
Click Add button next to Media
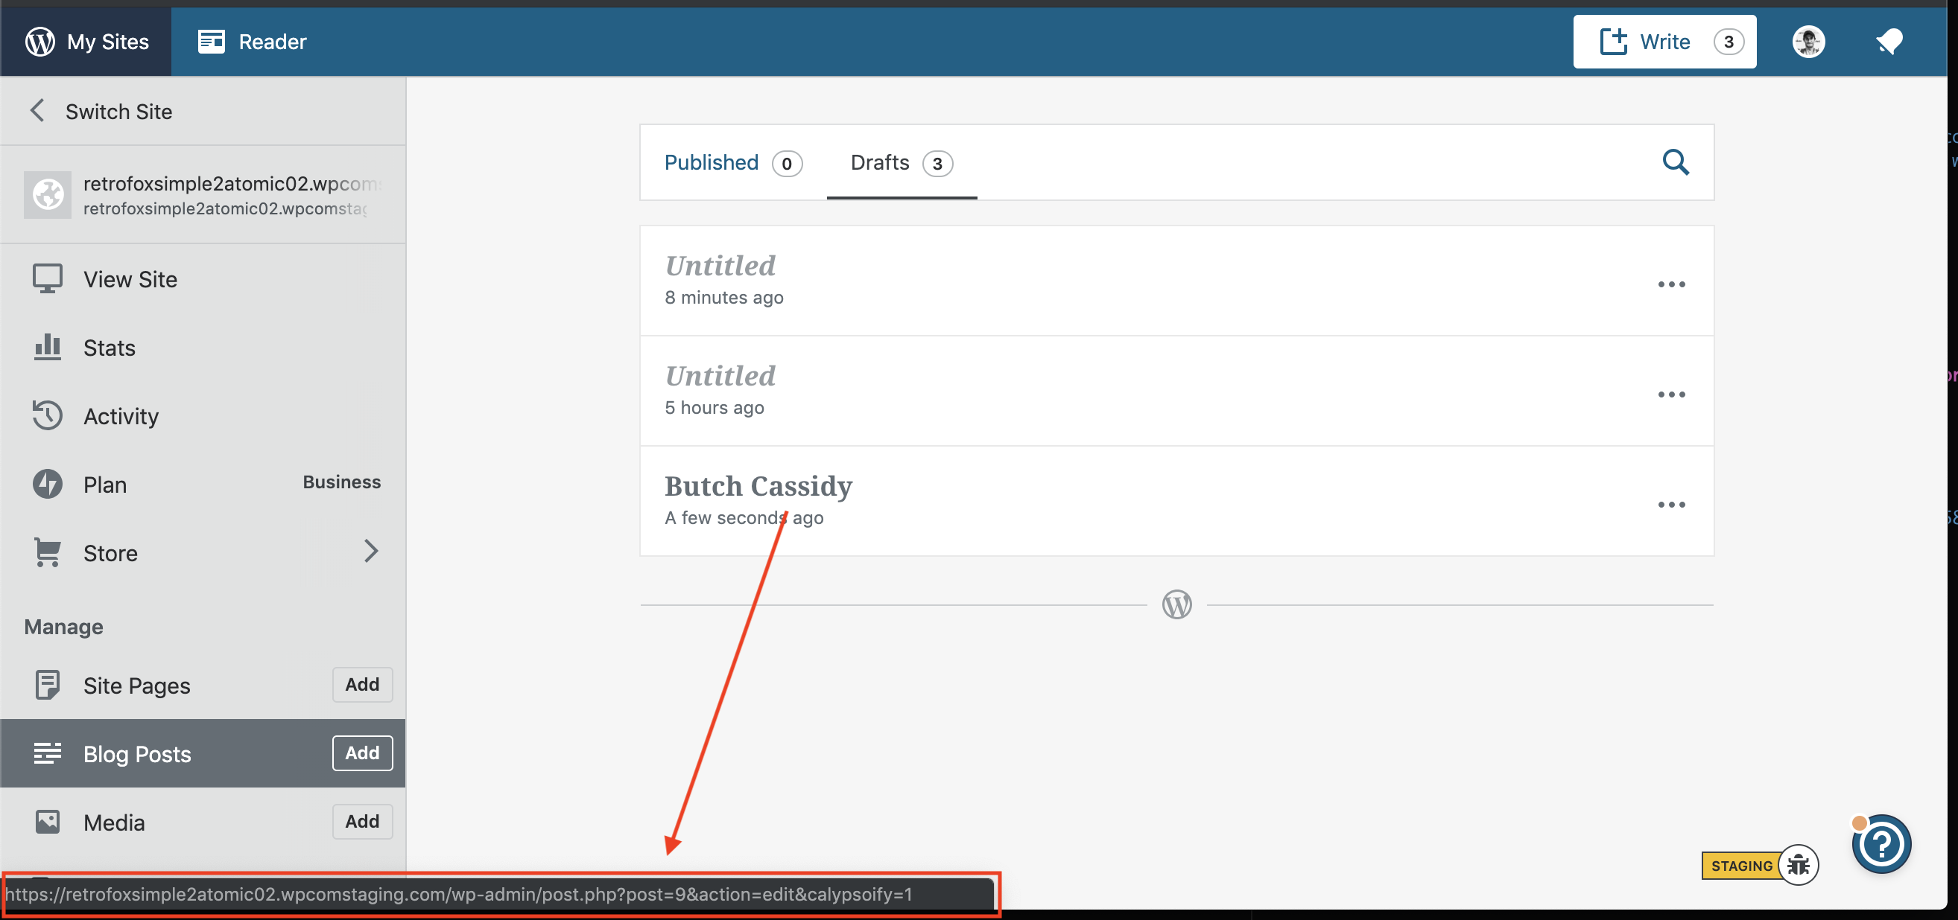click(362, 821)
